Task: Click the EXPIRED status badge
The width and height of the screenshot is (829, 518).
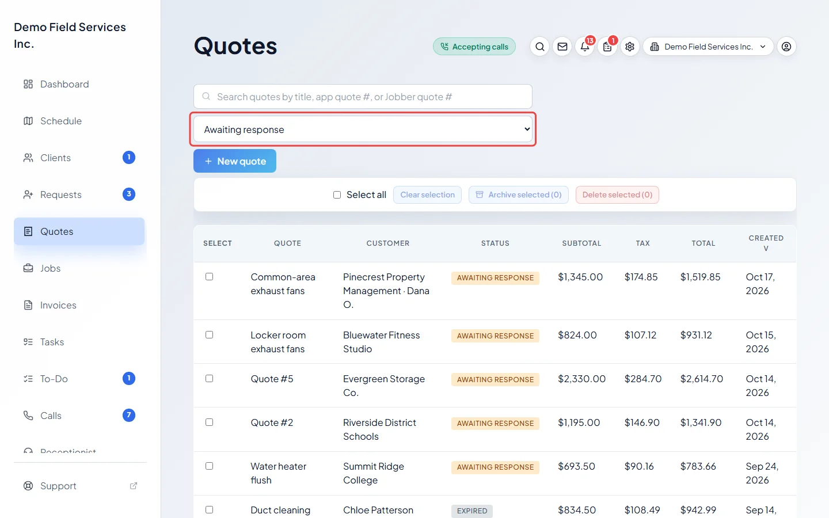Action: tap(472, 511)
